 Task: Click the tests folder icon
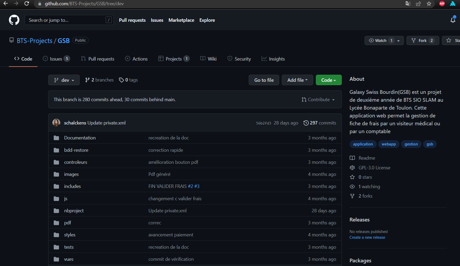[x=56, y=247]
